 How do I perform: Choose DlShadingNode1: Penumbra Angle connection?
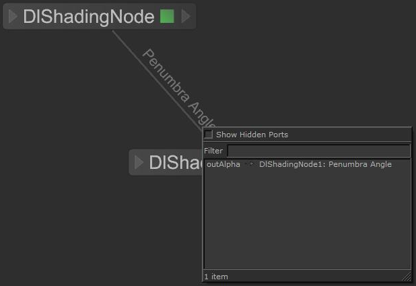(x=324, y=164)
